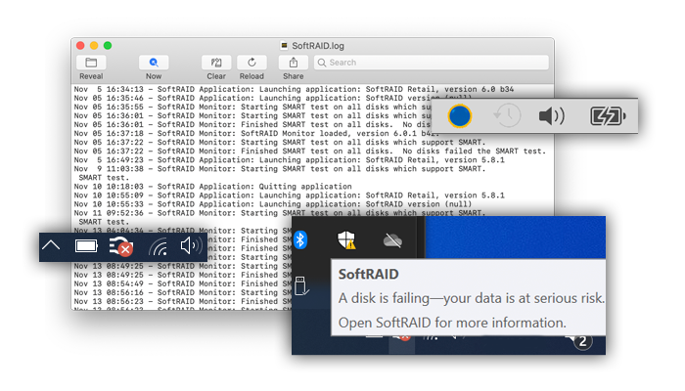Click 'Open SoftRAID for more information' text

click(452, 323)
